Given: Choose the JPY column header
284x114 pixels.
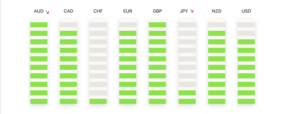Looking at the screenshot, I should (184, 11).
